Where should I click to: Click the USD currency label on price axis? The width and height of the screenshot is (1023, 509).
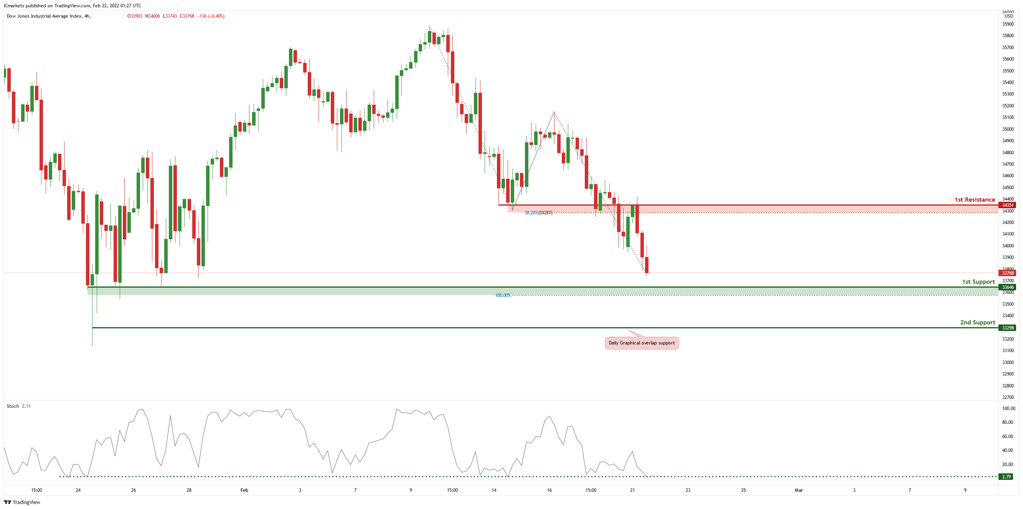pyautogui.click(x=1009, y=16)
